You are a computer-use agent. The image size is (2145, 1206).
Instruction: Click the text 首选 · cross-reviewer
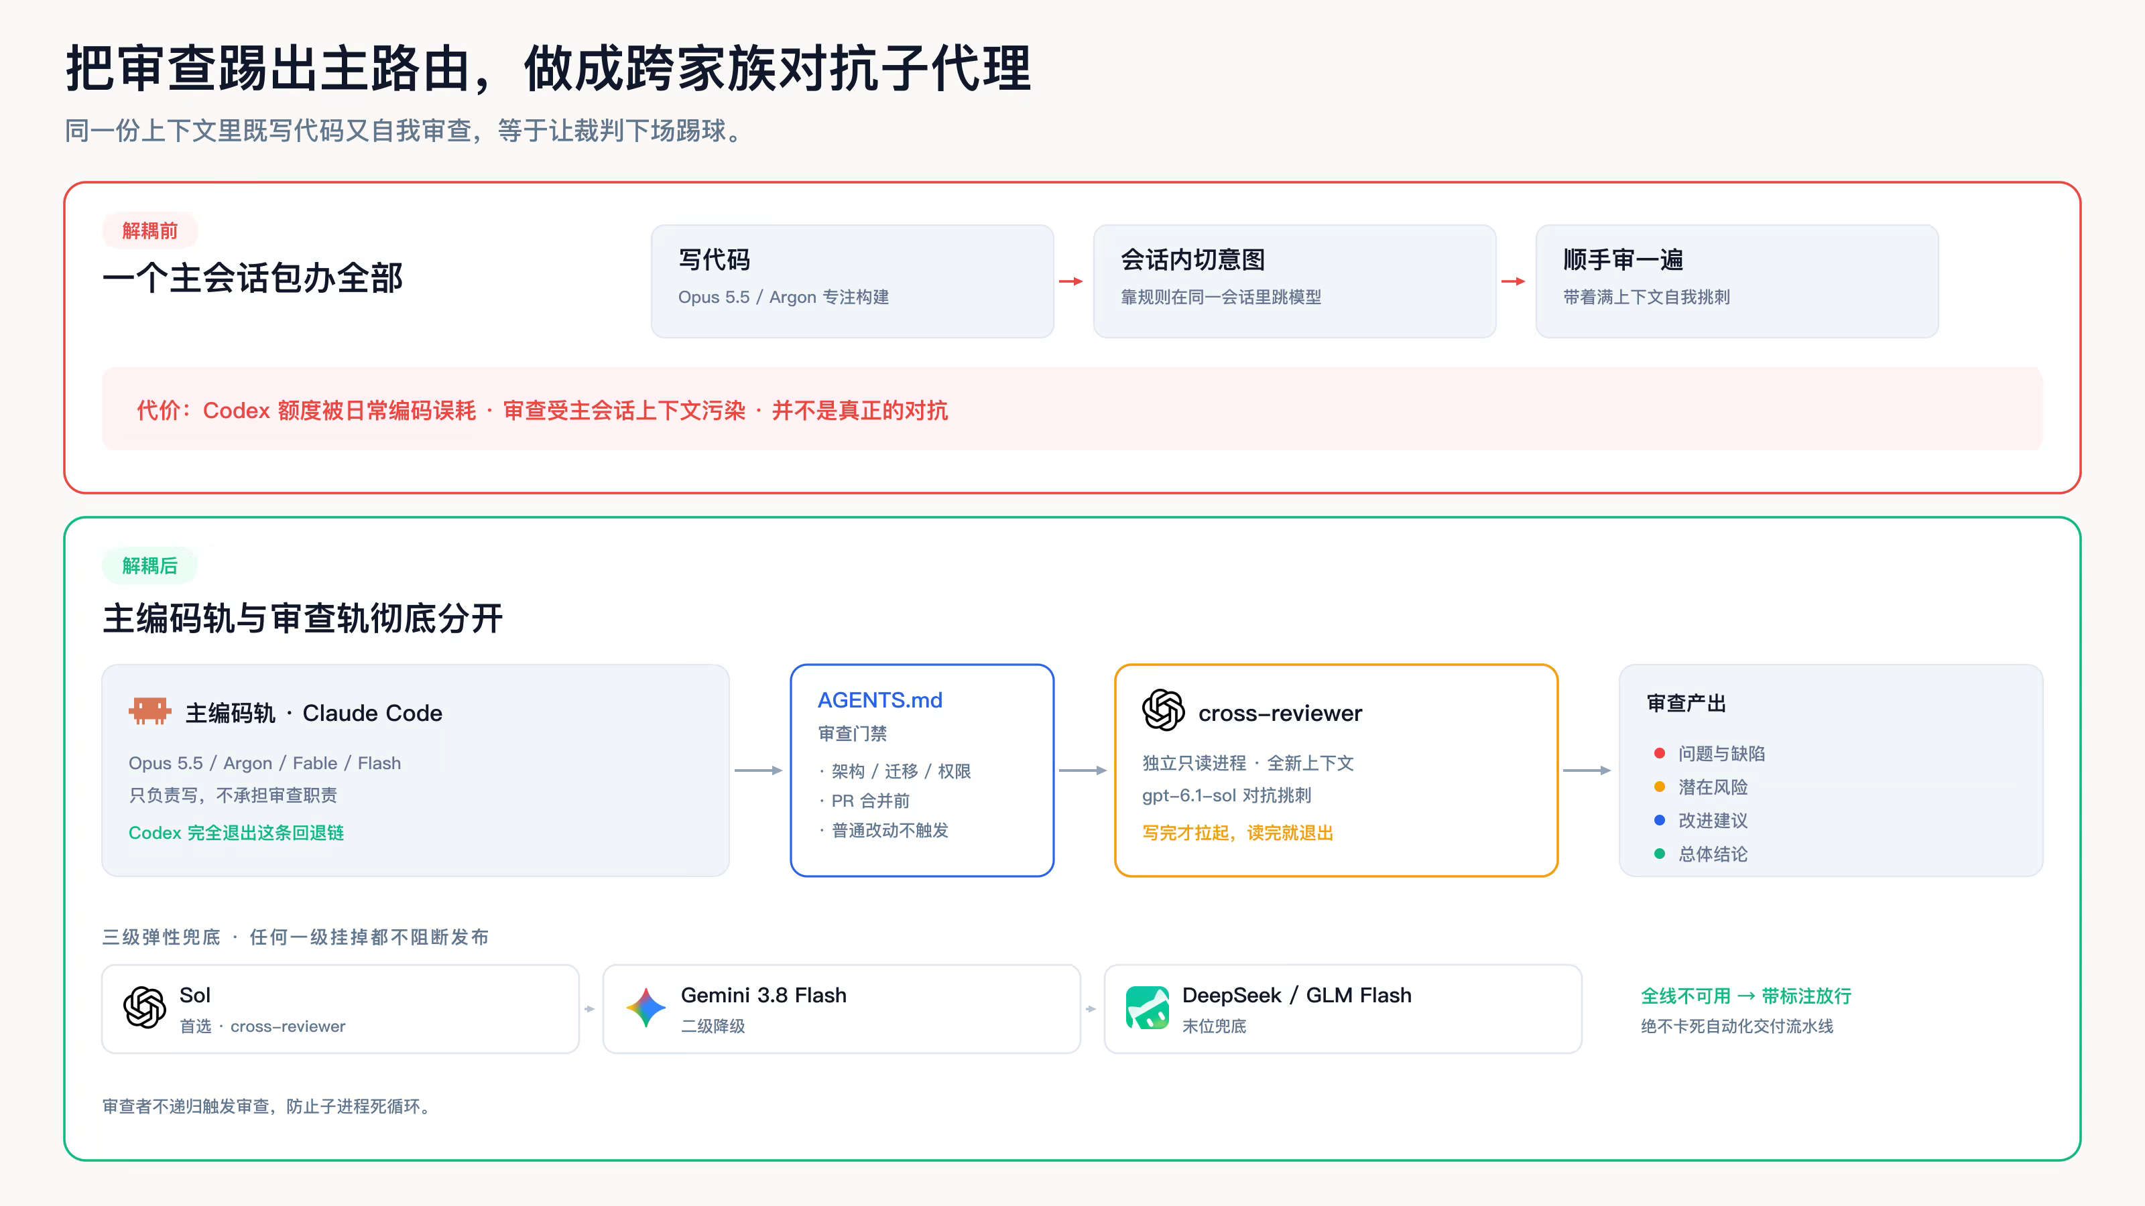262,1026
